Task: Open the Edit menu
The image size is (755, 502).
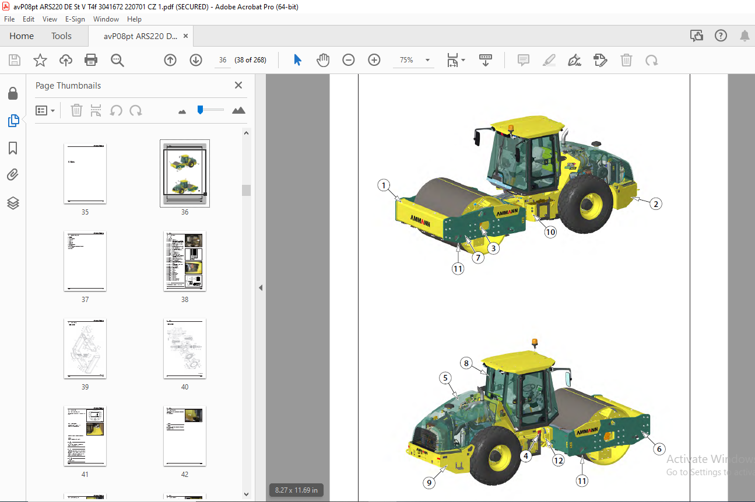Action: [x=29, y=19]
